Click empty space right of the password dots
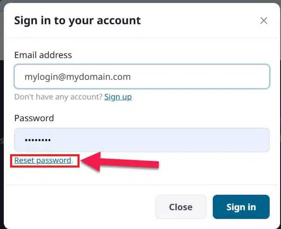The width and height of the screenshot is (281, 229). coord(168,140)
